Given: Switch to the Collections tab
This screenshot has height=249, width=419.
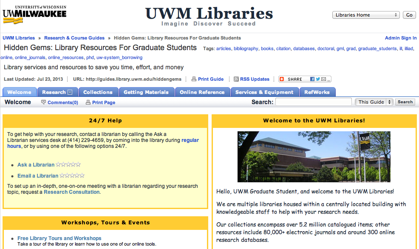Looking at the screenshot, I should coord(98,92).
